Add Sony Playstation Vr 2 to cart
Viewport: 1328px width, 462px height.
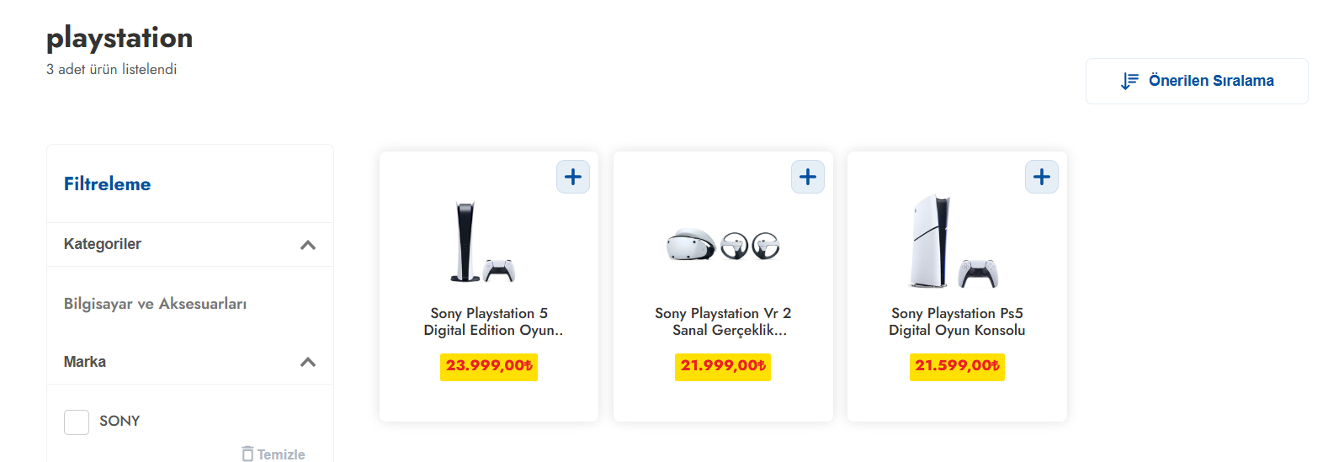pos(808,177)
